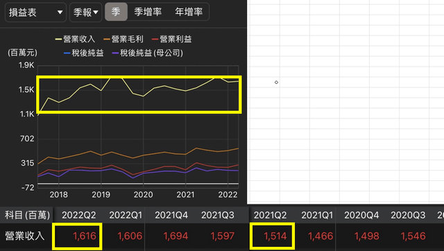
Task: Click the 2022 x-axis label
Action: pyautogui.click(x=228, y=195)
